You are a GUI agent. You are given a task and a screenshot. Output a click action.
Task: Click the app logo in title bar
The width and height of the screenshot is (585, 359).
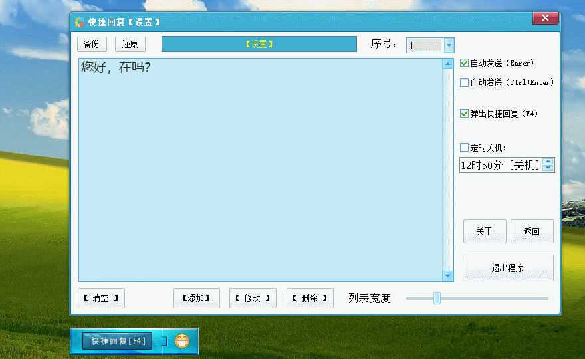point(80,22)
